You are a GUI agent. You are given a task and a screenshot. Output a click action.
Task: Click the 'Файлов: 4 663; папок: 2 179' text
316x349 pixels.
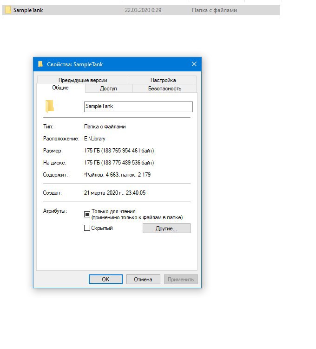[118, 175]
